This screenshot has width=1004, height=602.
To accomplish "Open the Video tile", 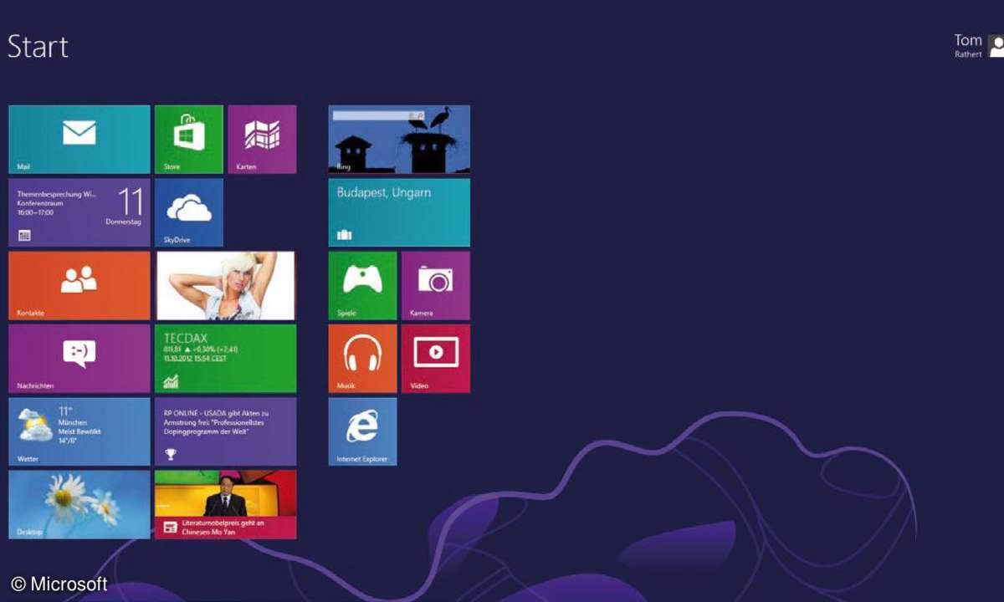I will click(436, 359).
